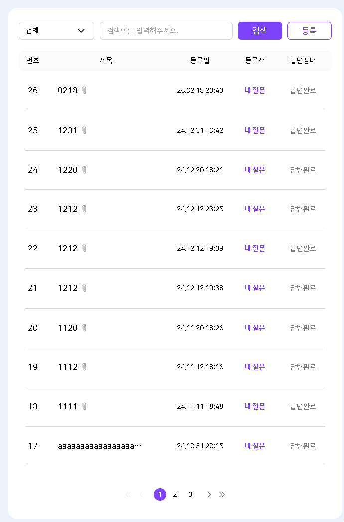Jump to the last page double arrow
This screenshot has height=522, width=344.
pyautogui.click(x=222, y=494)
